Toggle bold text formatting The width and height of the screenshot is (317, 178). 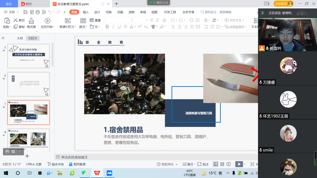click(107, 27)
